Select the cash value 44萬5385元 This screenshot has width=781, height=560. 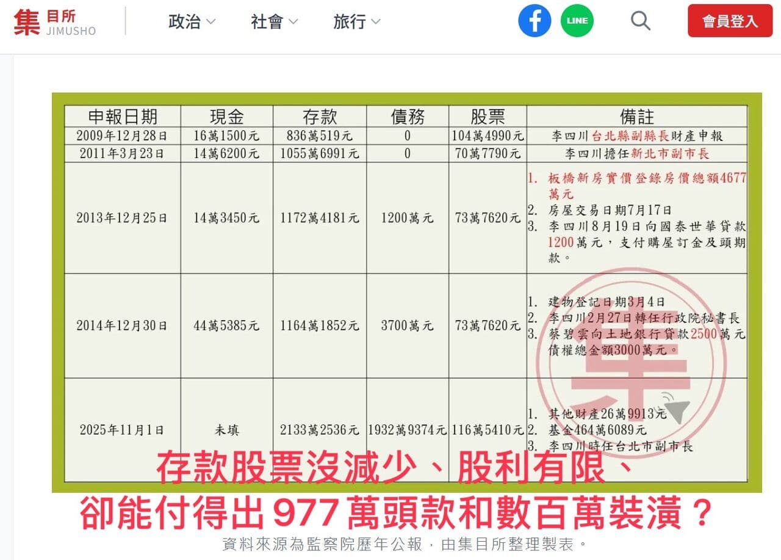tap(226, 325)
